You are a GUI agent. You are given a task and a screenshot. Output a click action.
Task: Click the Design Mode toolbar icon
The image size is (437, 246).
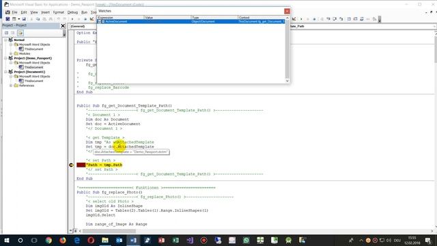tap(91, 19)
